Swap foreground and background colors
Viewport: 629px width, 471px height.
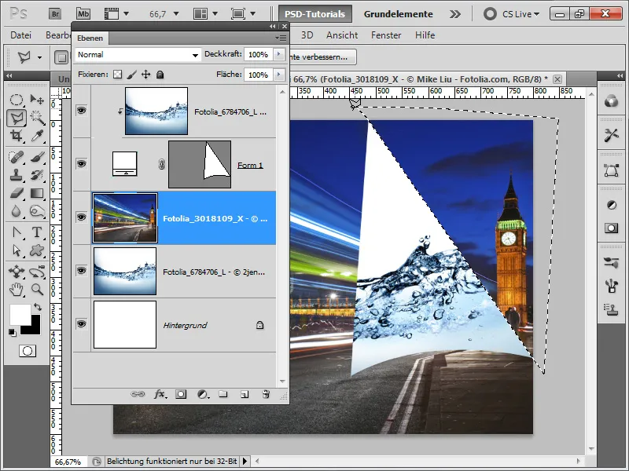click(x=37, y=307)
